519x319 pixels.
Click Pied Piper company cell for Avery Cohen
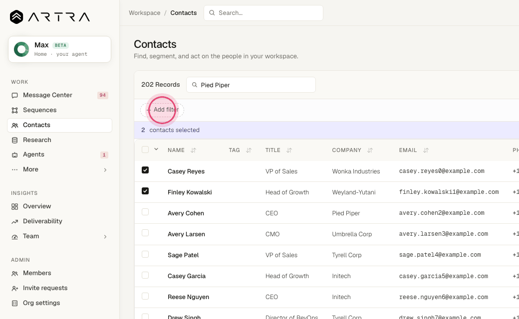(x=346, y=213)
